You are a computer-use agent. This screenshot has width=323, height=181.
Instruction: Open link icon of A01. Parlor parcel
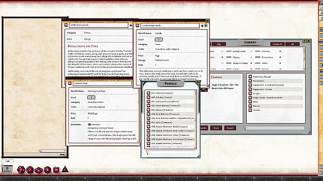tap(148, 93)
